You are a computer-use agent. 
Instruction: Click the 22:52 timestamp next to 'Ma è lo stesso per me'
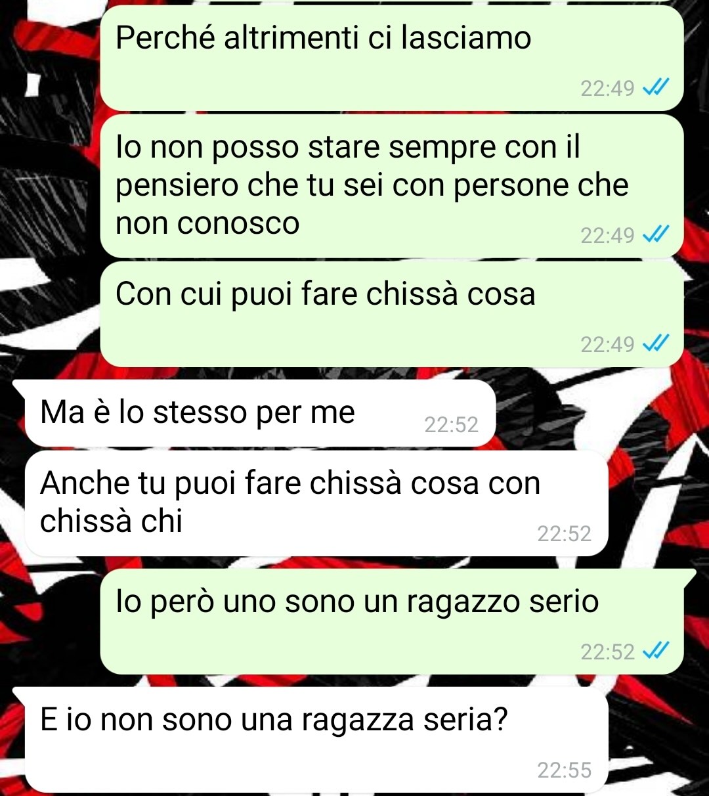[x=452, y=425]
